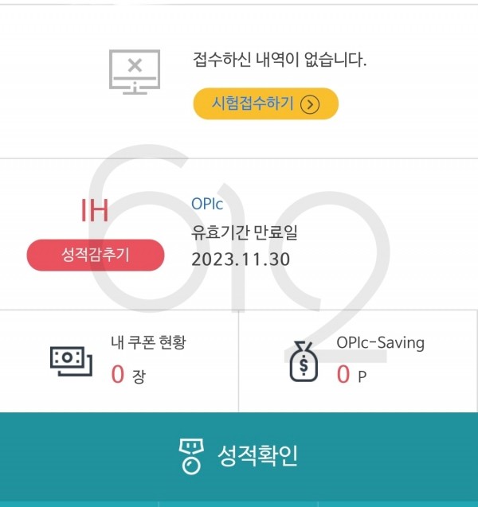Click the expiry date 2023.11.30
This screenshot has width=478, height=507.
tap(241, 259)
